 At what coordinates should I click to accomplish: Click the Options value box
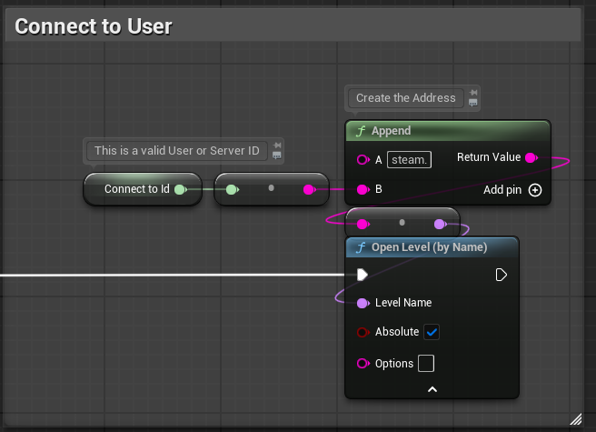point(425,364)
